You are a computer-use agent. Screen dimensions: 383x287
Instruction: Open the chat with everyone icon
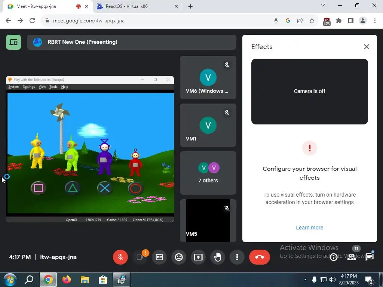370,257
